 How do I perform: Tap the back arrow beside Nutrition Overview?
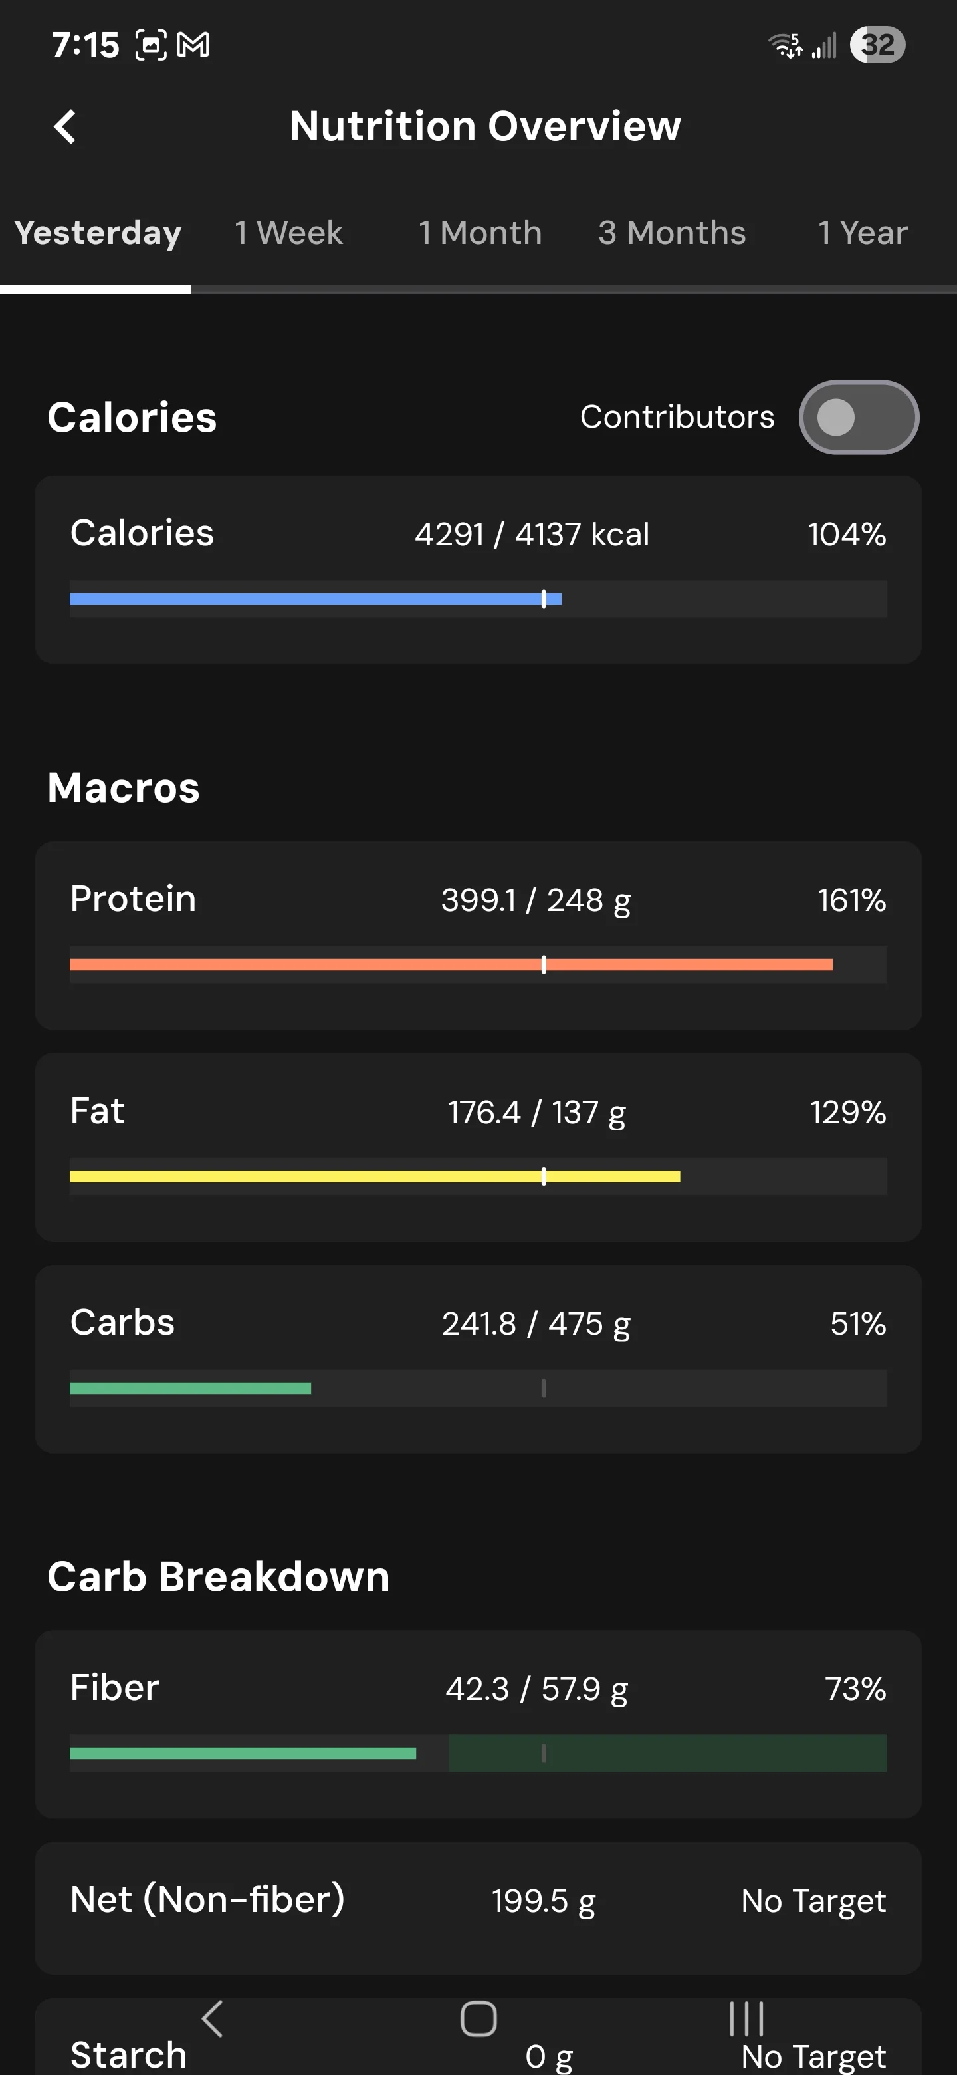click(x=64, y=126)
